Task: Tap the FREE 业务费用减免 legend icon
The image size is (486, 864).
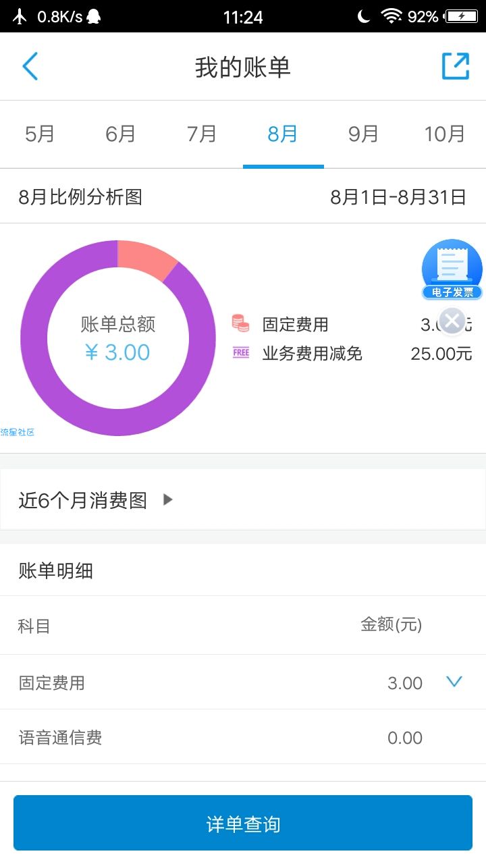Action: [241, 353]
